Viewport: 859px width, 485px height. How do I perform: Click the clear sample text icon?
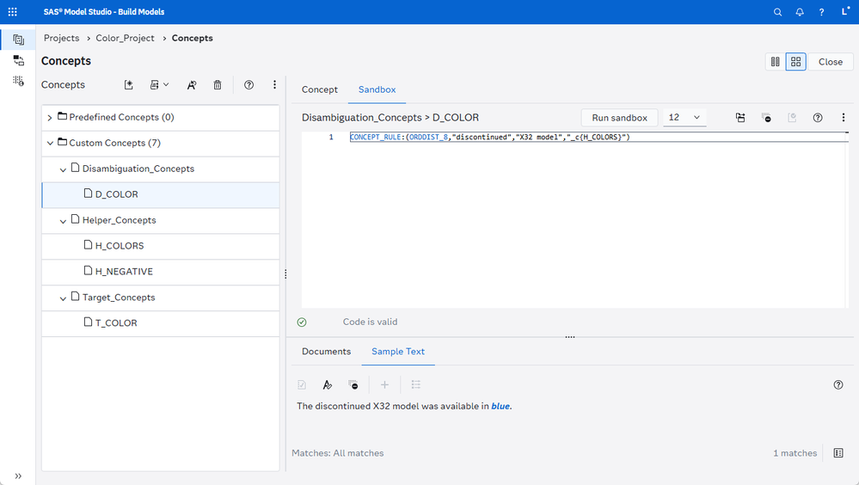[x=353, y=384]
